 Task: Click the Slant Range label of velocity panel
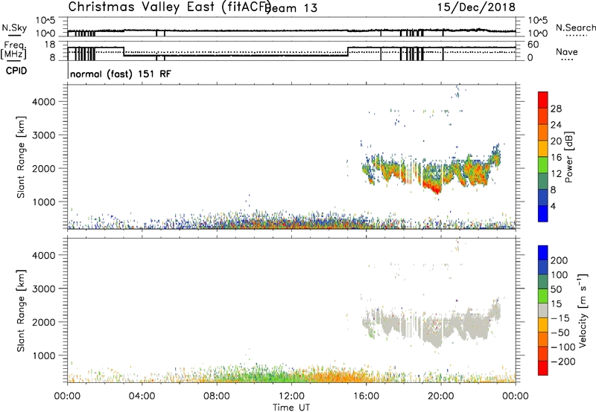[x=21, y=311]
